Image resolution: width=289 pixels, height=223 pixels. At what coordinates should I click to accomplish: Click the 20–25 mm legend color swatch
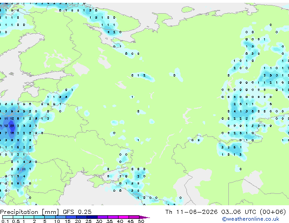pyautogui.click(x=82, y=217)
